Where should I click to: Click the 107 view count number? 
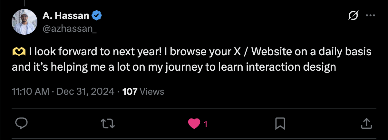tap(130, 92)
